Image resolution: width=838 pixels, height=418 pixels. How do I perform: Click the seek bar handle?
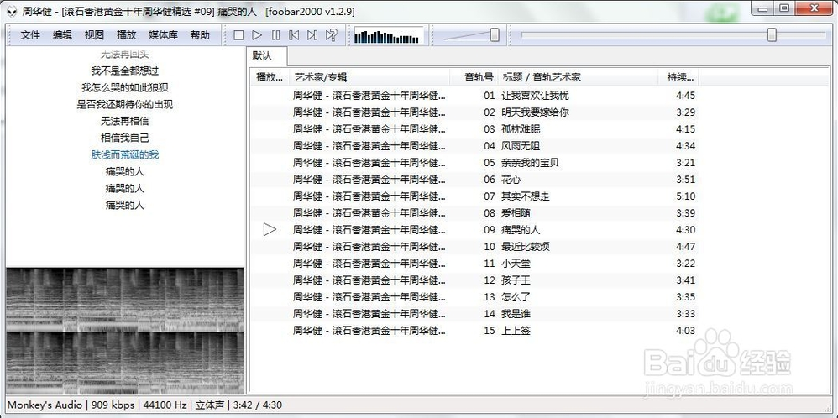(x=772, y=35)
